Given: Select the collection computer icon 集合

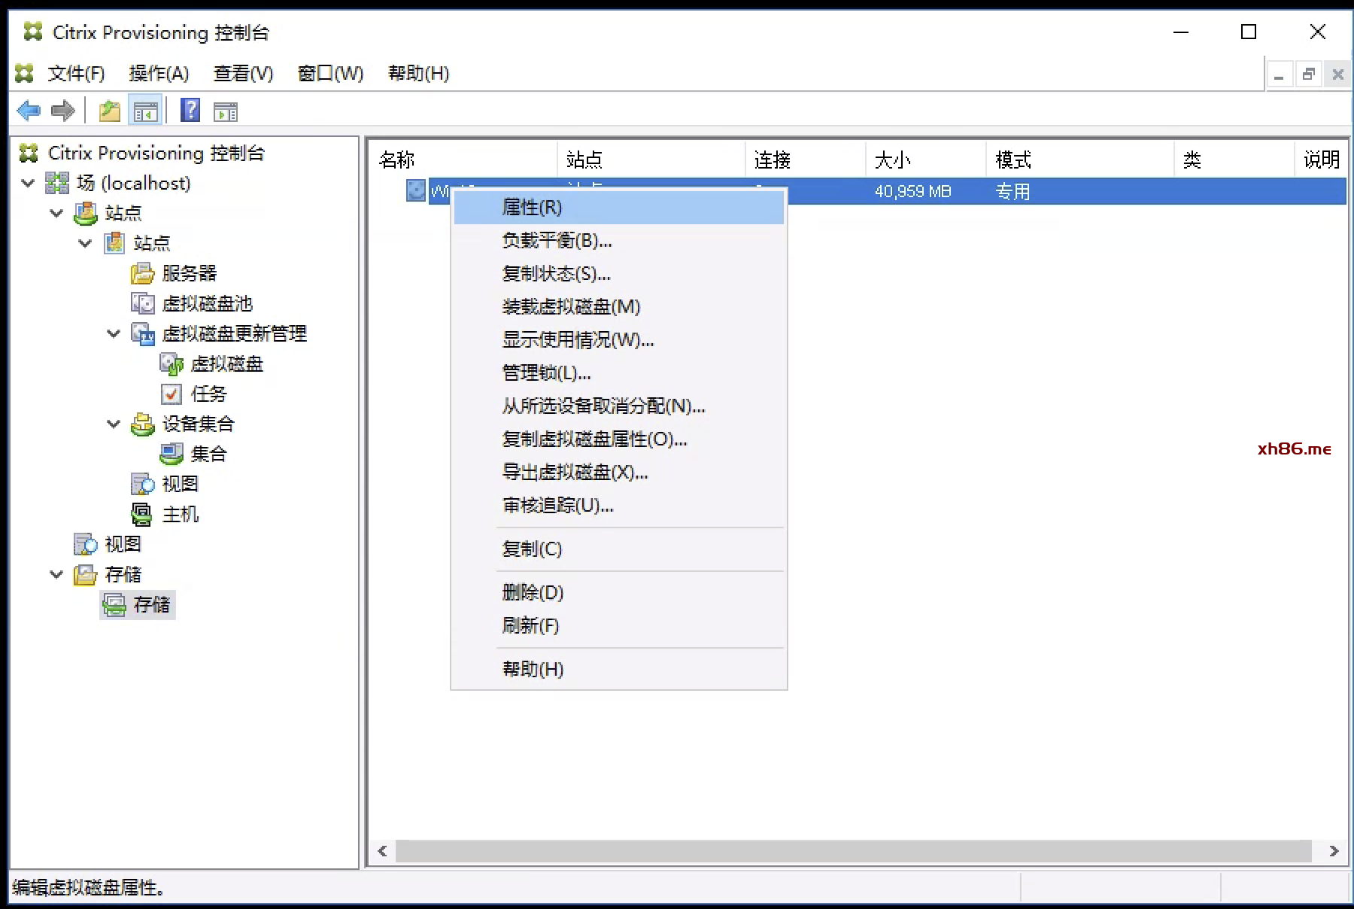Looking at the screenshot, I should [171, 454].
